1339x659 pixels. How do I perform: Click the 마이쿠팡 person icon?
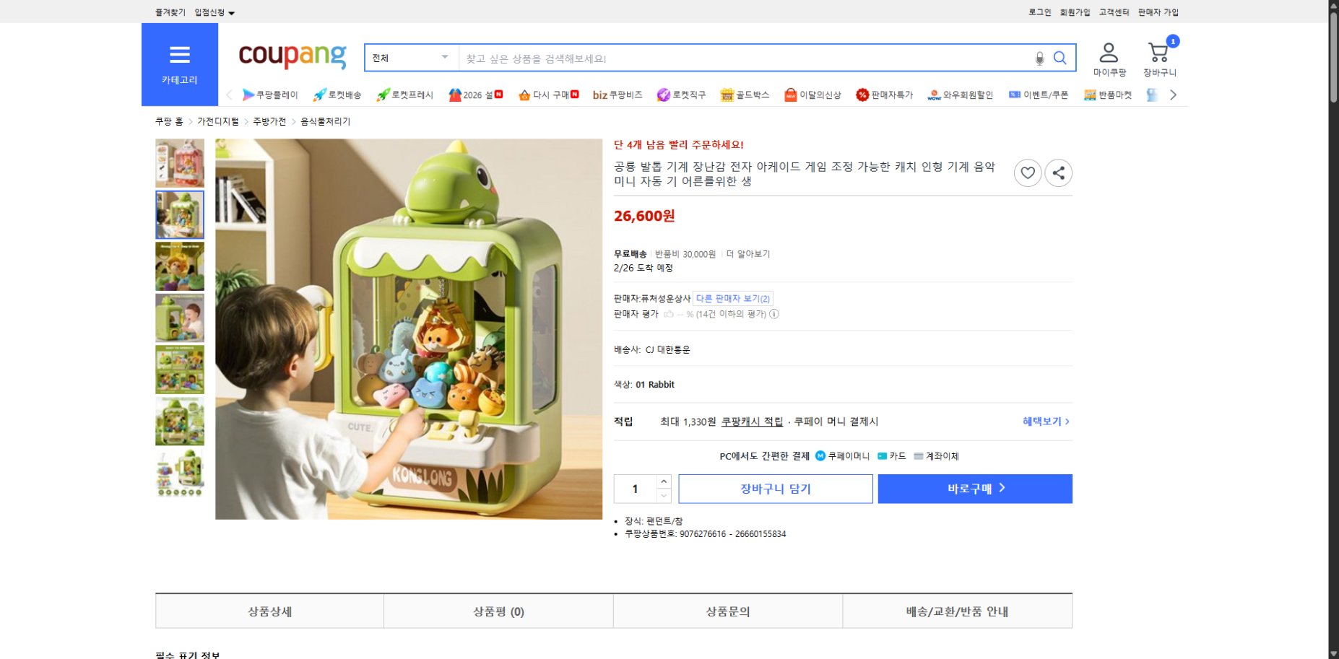(x=1109, y=52)
